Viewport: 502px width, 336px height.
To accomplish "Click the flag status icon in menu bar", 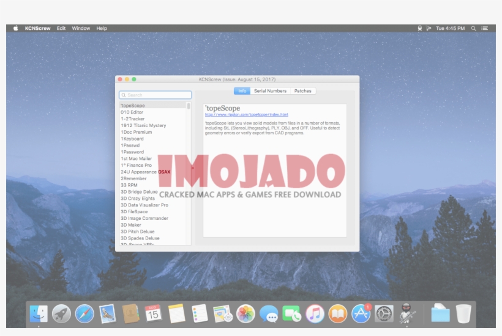I will 429,28.
